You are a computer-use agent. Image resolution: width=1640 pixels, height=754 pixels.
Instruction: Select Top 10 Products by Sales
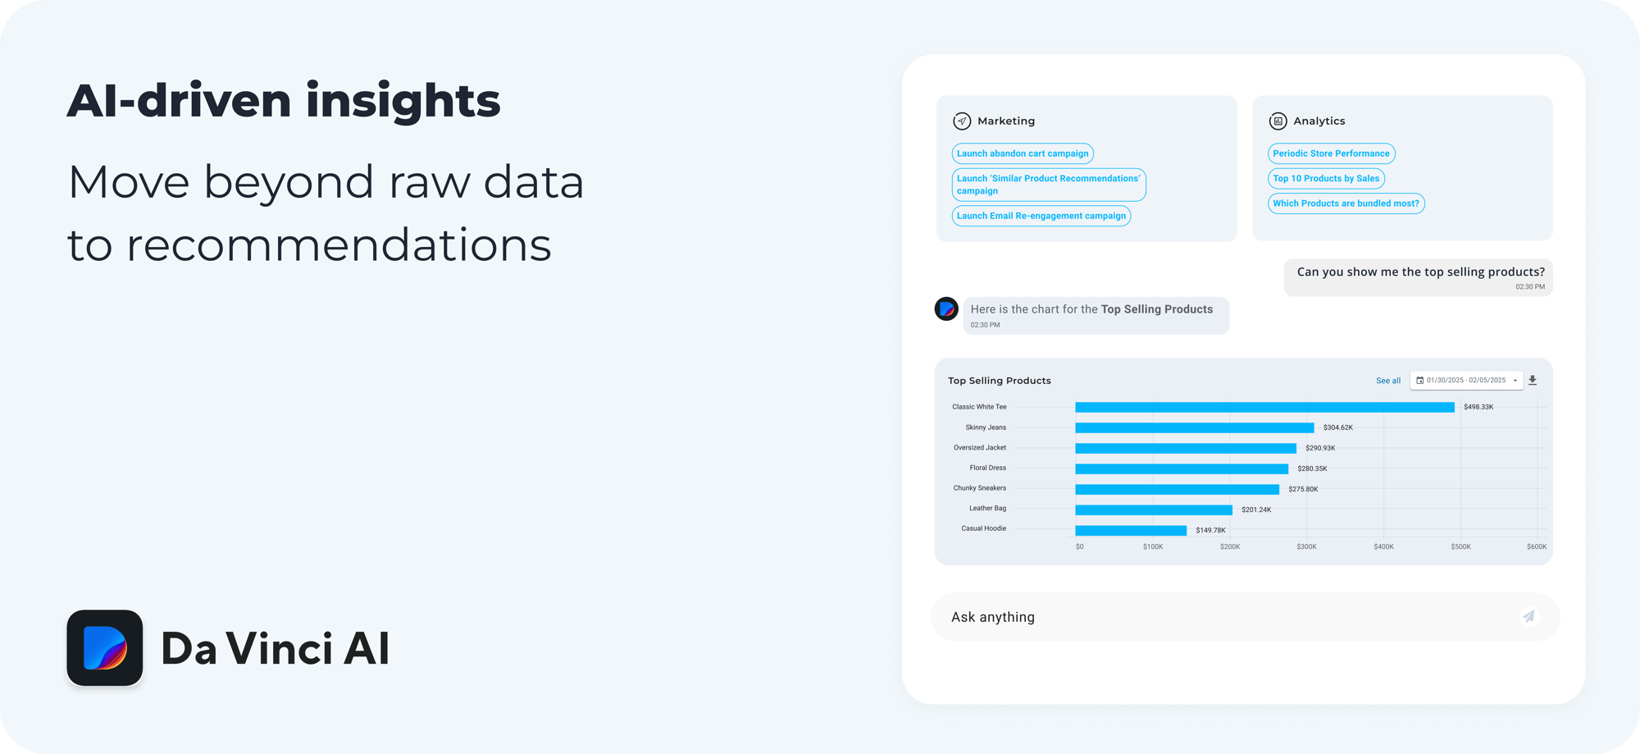1326,179
